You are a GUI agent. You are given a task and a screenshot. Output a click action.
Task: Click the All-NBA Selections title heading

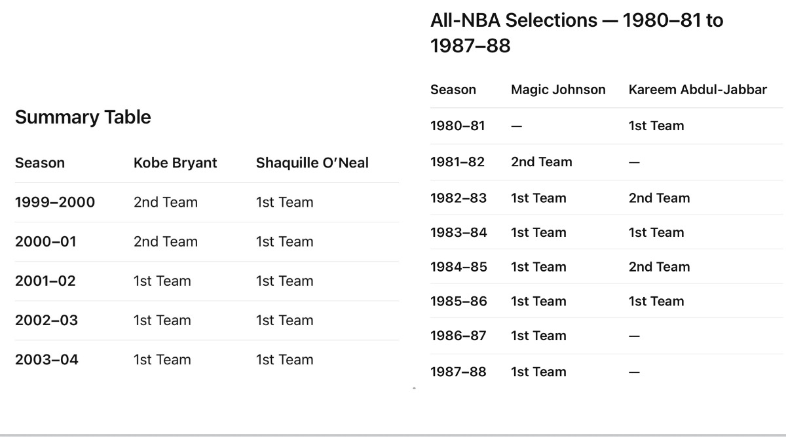pyautogui.click(x=576, y=33)
